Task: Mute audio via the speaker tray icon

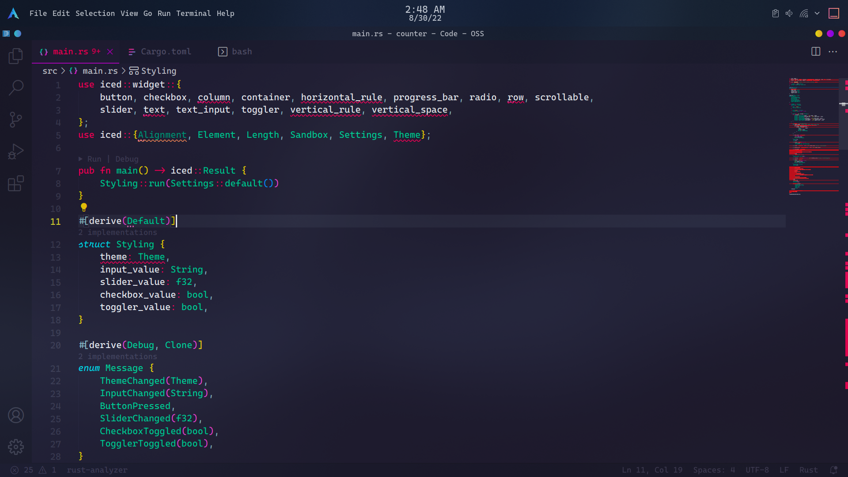Action: pyautogui.click(x=789, y=13)
